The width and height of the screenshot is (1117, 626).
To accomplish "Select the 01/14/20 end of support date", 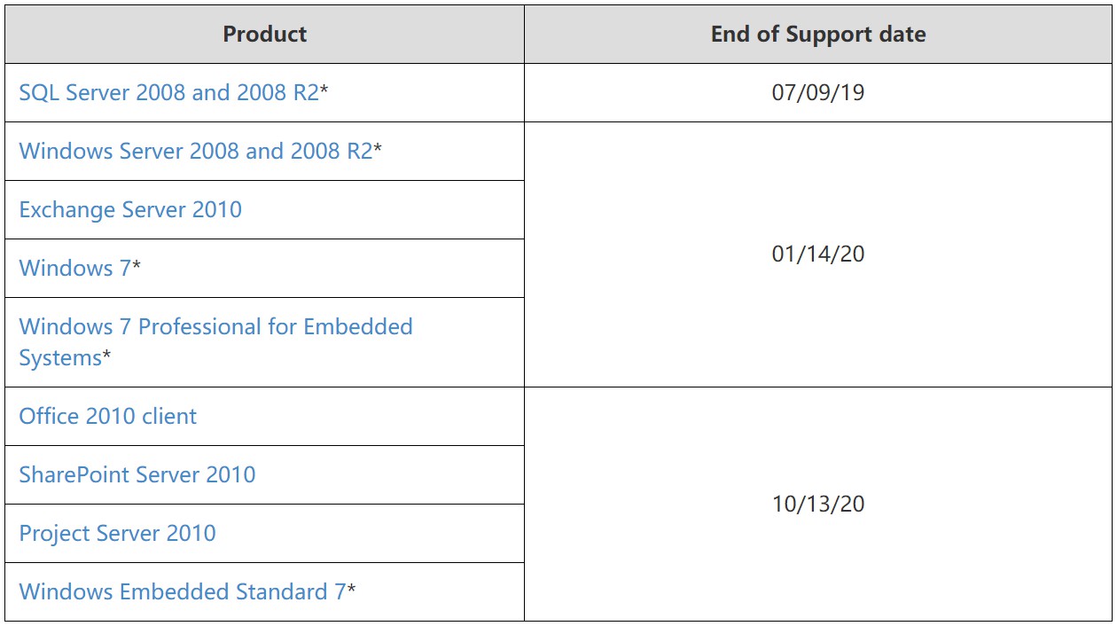I will pos(818,254).
